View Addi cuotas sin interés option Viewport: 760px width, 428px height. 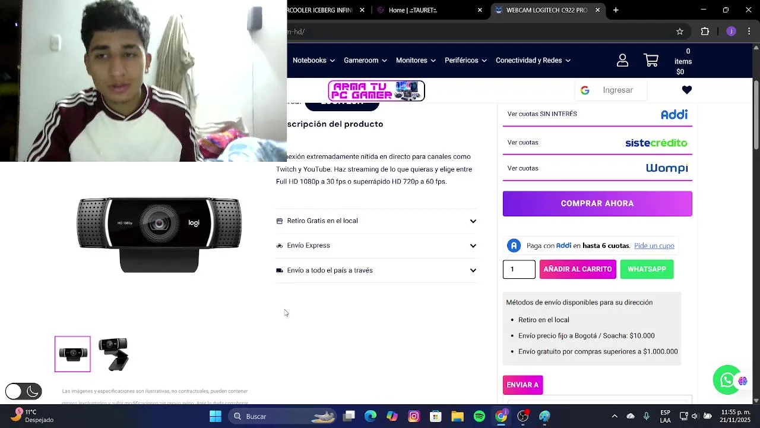(x=597, y=114)
